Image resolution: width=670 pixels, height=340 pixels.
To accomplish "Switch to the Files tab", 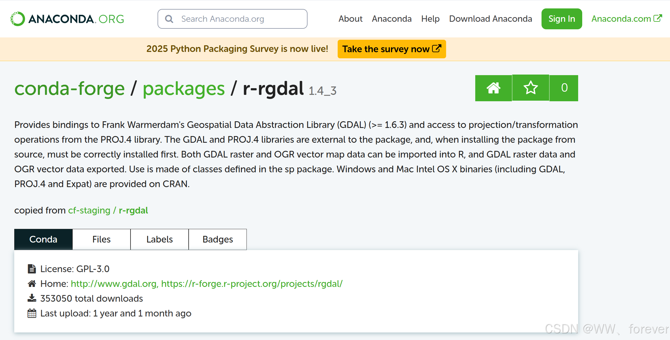I will coord(101,239).
